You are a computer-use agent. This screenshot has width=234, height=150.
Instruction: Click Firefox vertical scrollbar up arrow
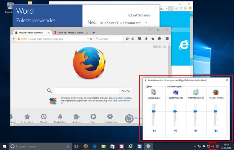[169, 44]
